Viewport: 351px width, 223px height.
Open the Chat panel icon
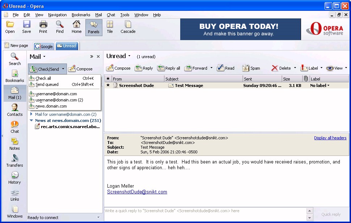tap(14, 127)
